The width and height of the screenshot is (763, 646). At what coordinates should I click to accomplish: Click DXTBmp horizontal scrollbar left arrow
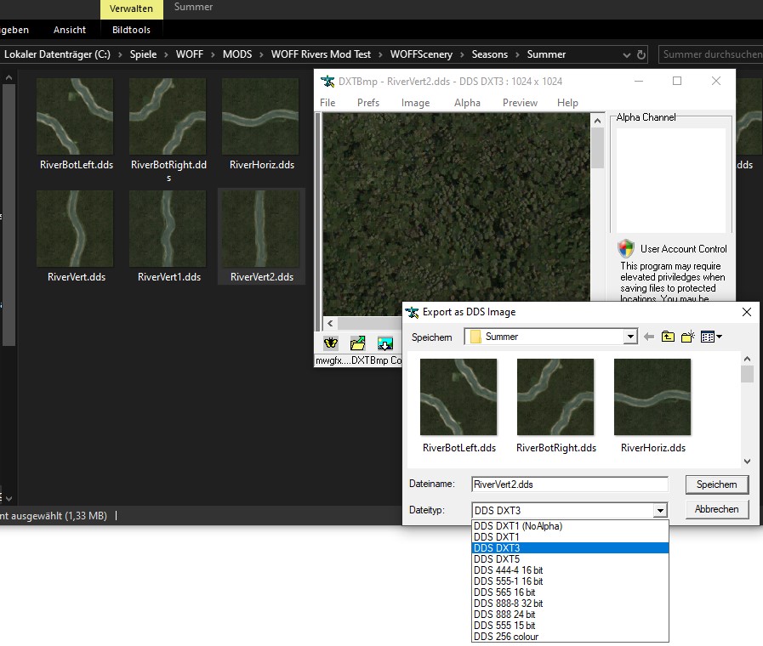[330, 323]
